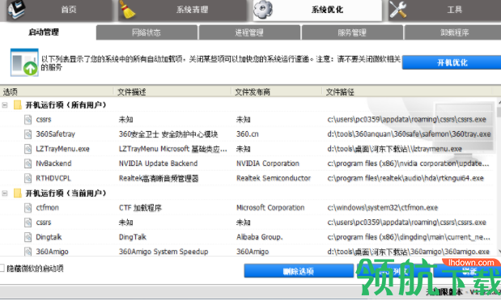Click 'Microsoft Corporation' publisher cell

click(270, 208)
